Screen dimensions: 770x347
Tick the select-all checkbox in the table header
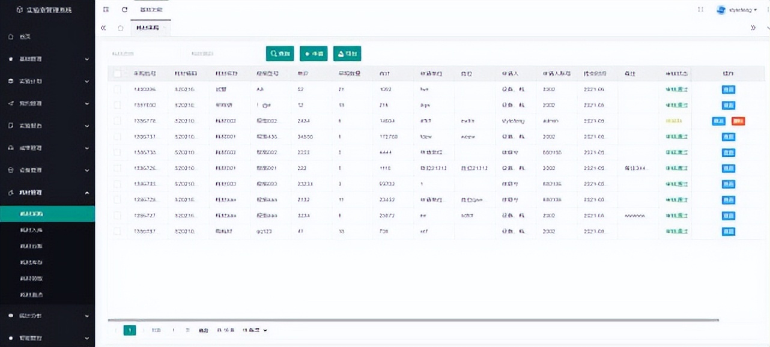pyautogui.click(x=118, y=74)
